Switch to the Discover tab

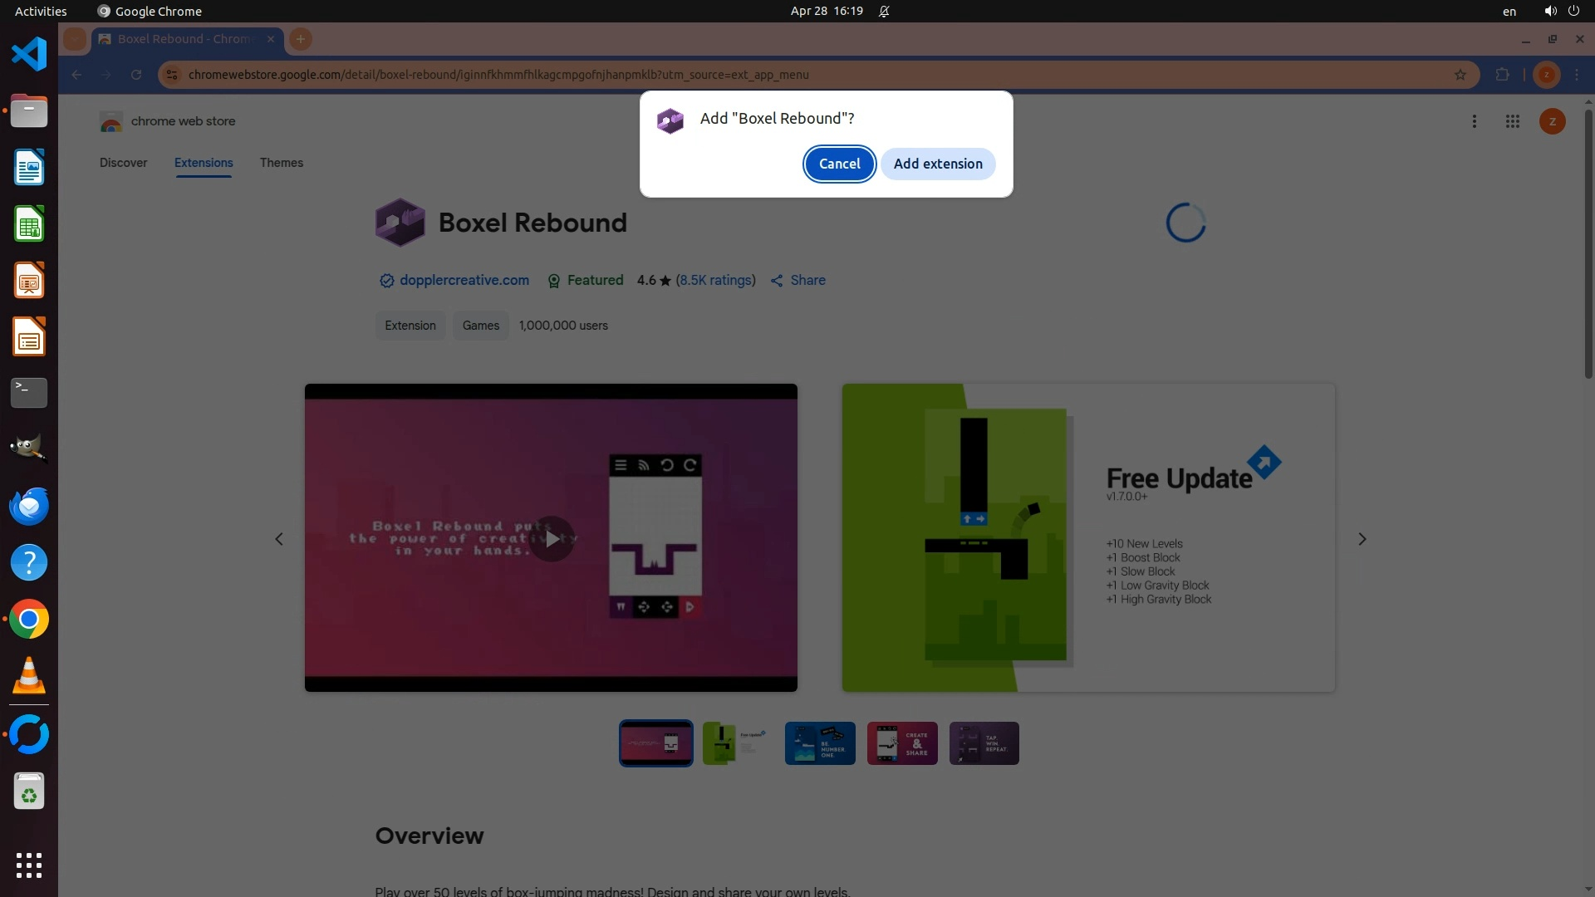coord(123,163)
